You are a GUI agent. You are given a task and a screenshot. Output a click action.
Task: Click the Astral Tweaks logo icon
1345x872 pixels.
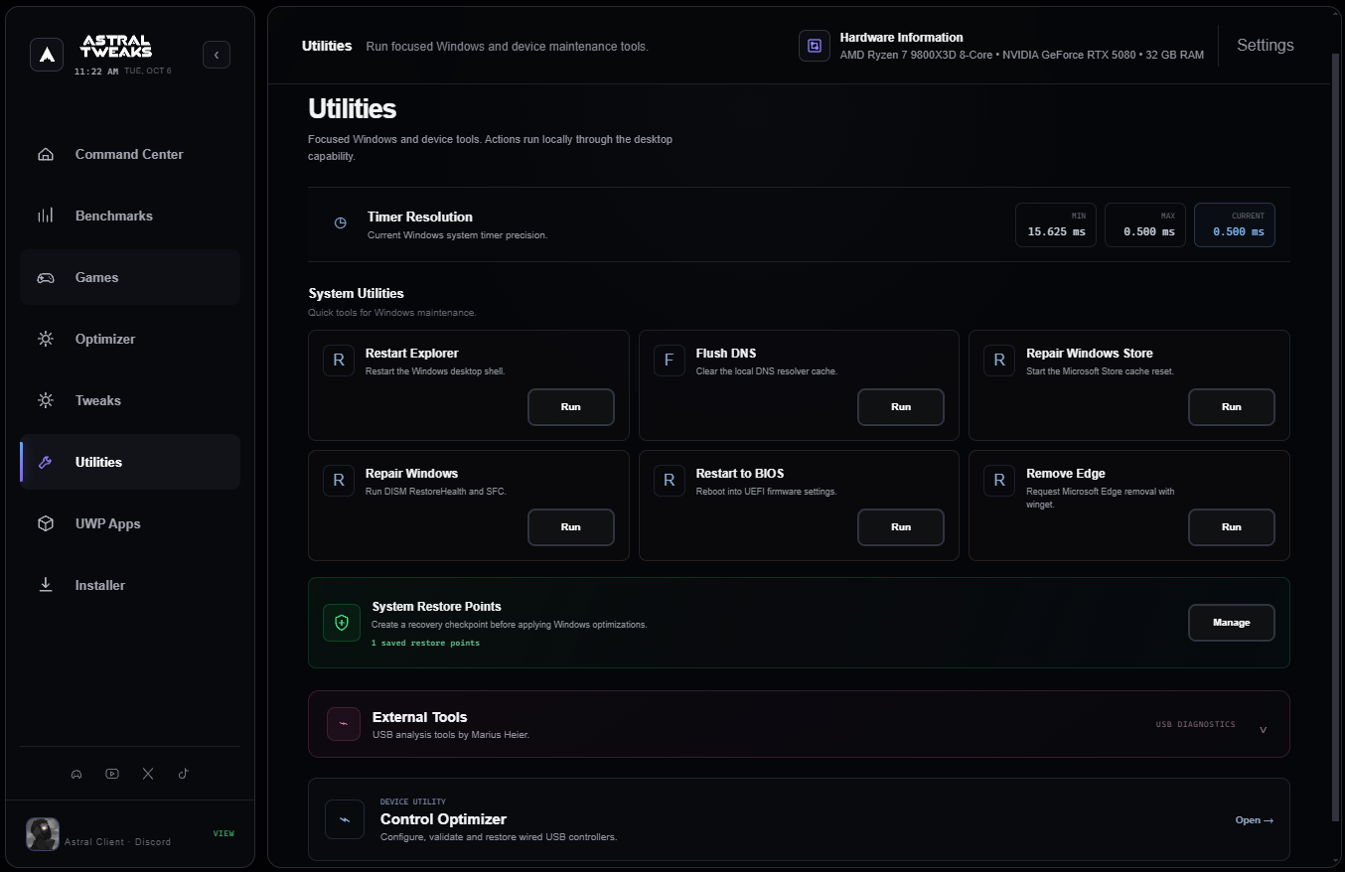point(47,55)
